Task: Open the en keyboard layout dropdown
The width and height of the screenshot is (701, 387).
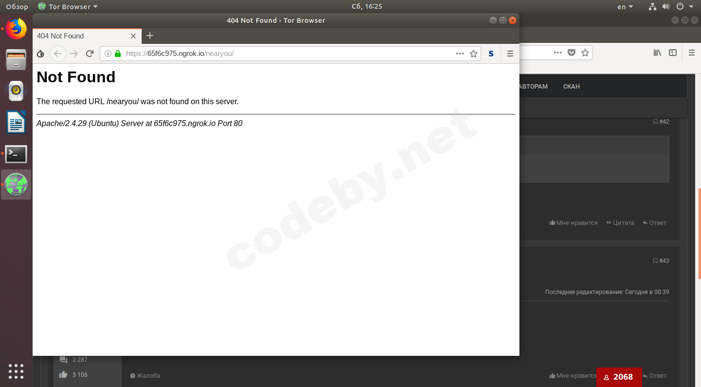Action: (625, 7)
